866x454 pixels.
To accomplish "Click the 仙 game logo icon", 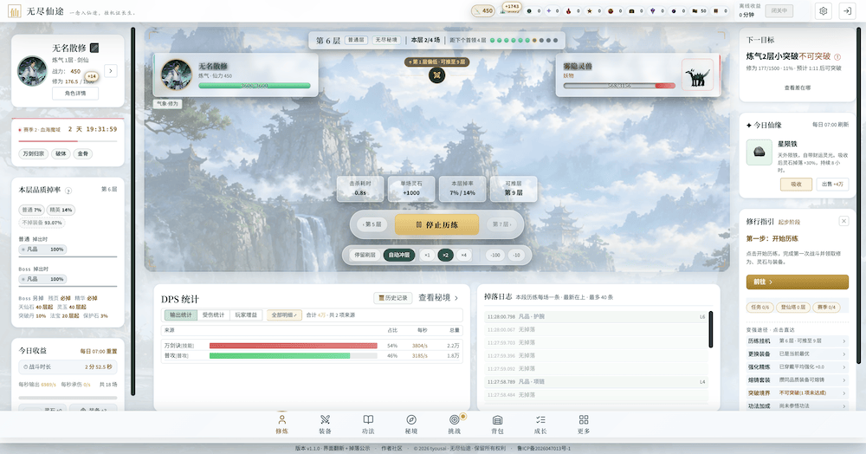I will pyautogui.click(x=14, y=11).
